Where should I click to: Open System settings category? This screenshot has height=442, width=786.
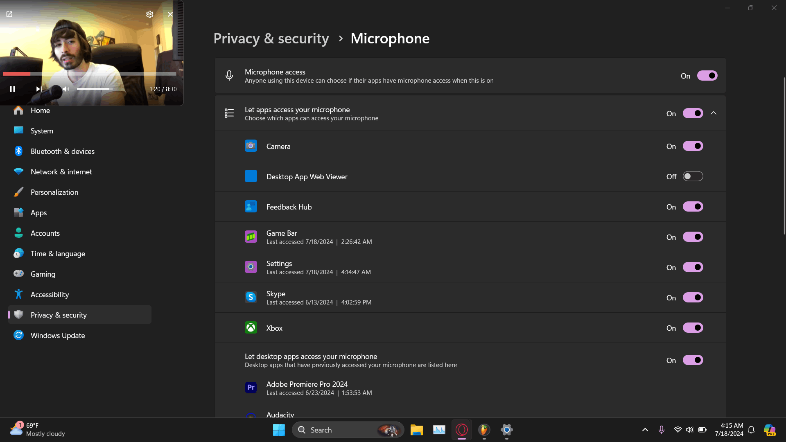80,131
